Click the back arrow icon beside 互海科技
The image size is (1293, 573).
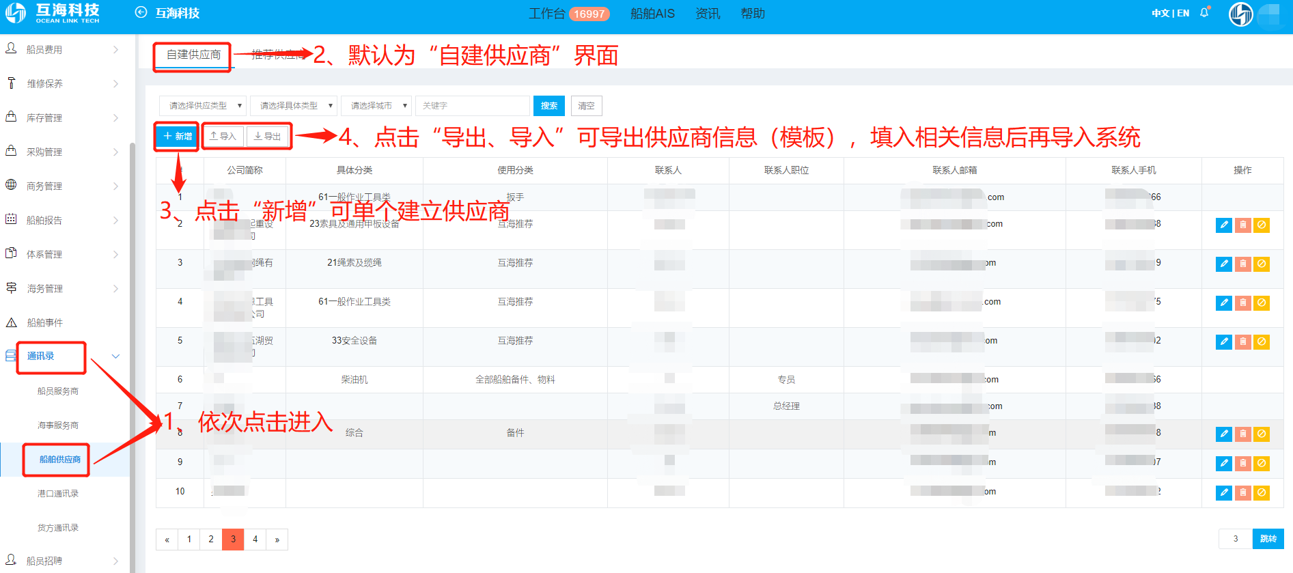(141, 12)
